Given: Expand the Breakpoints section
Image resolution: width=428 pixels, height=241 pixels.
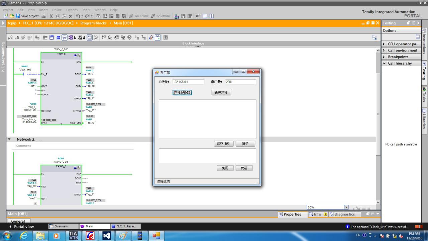Looking at the screenshot, I should pyautogui.click(x=384, y=57).
